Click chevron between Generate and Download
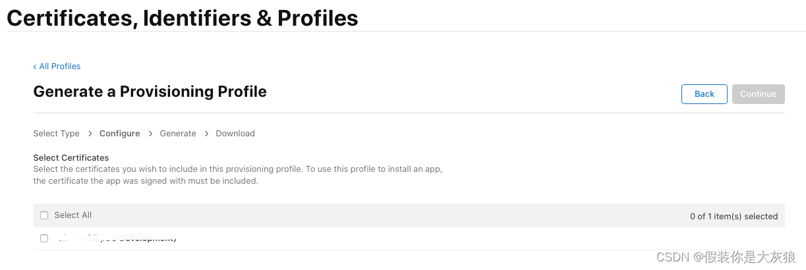The width and height of the screenshot is (806, 270). click(x=206, y=134)
